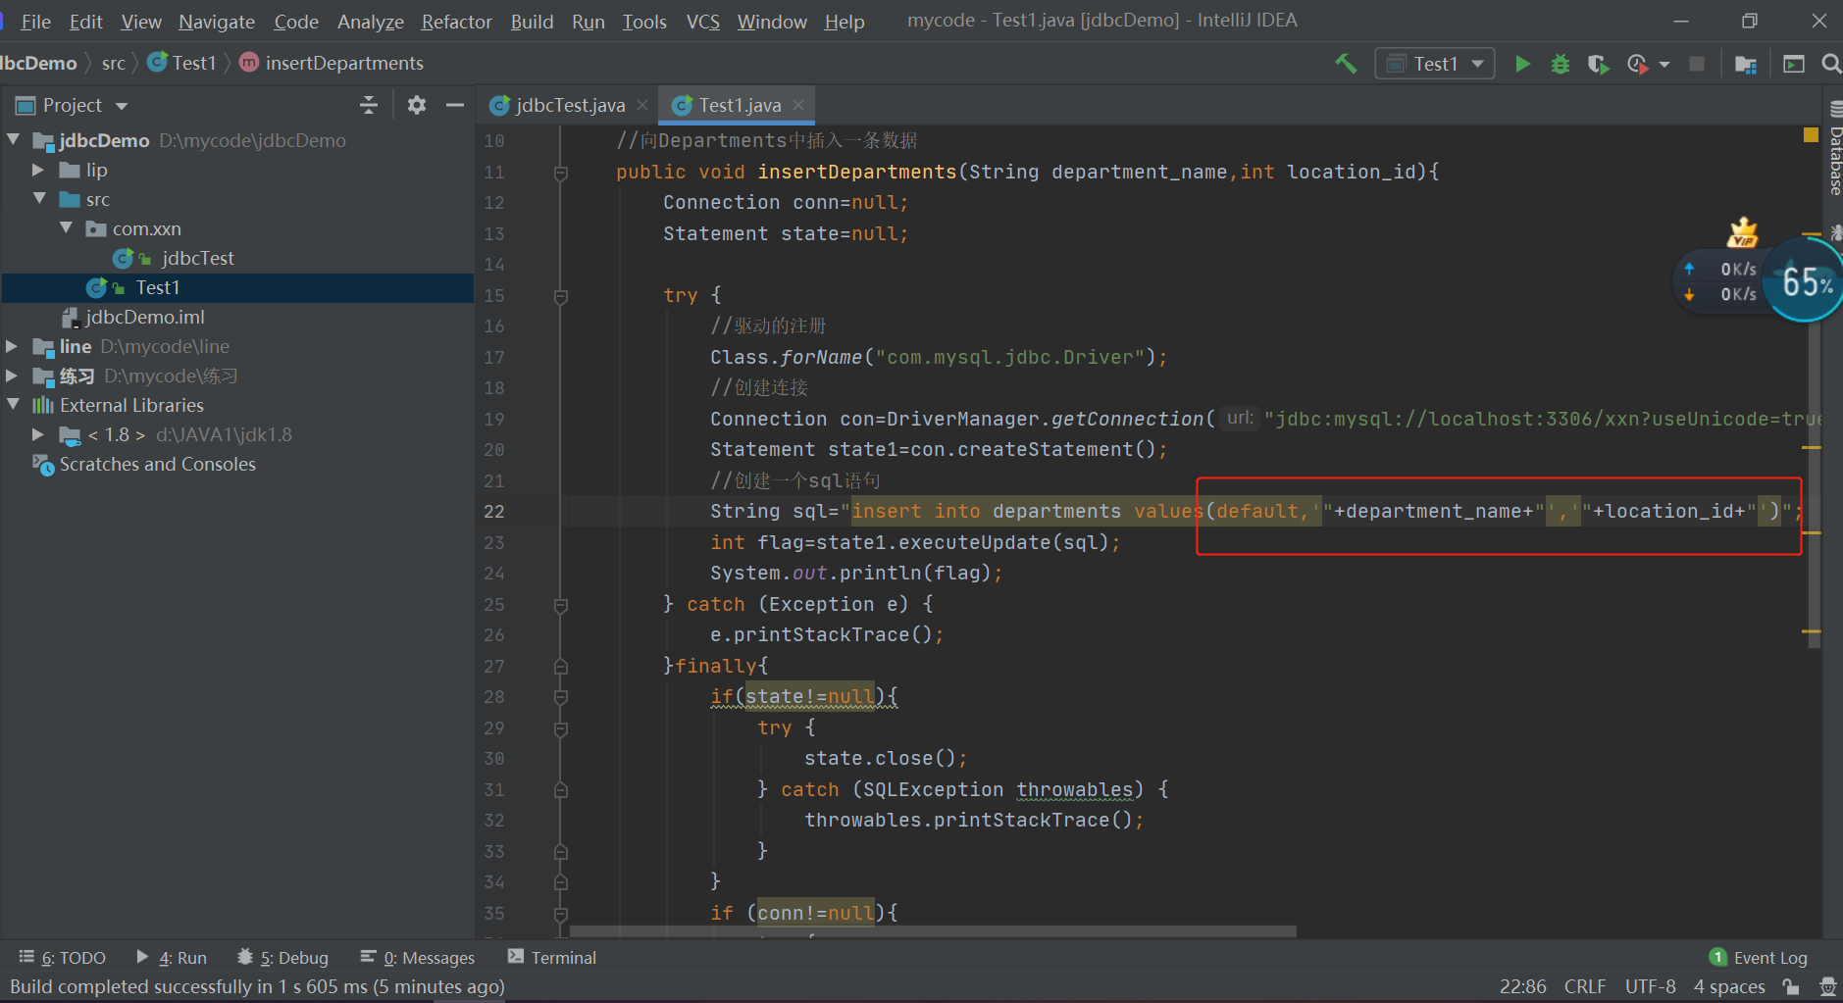Screen dimensions: 1843x1003
Task: Open the Navigate menu
Action: coord(217,22)
